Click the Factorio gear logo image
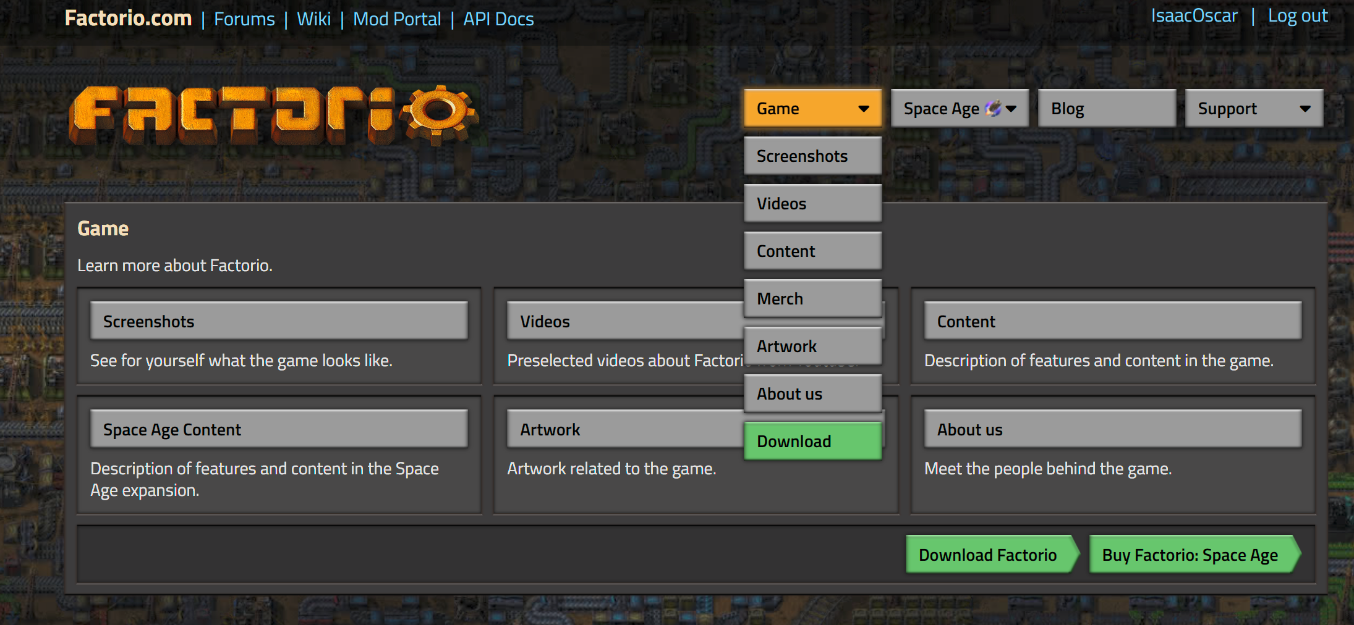 click(x=274, y=115)
